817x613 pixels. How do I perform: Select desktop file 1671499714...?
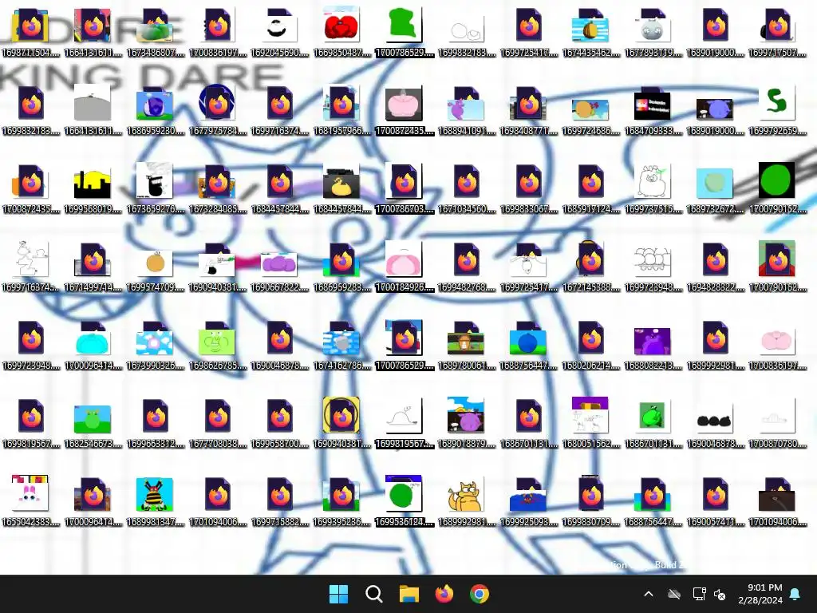pyautogui.click(x=93, y=267)
